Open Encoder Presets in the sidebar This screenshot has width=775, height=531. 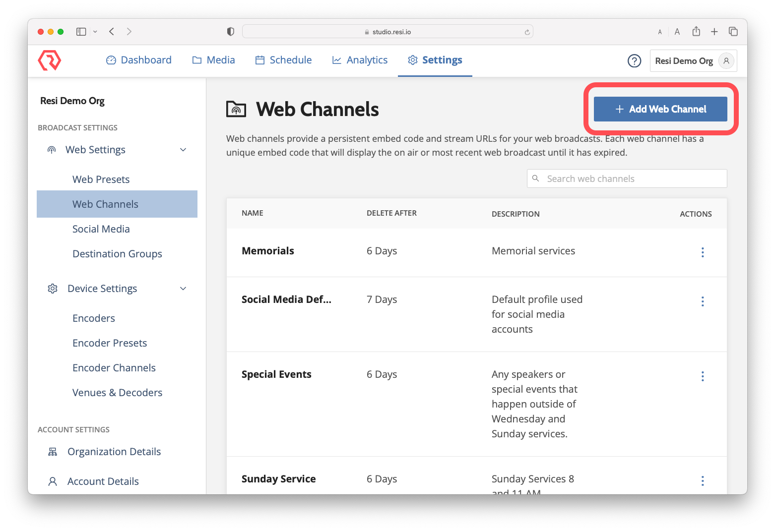click(x=110, y=343)
